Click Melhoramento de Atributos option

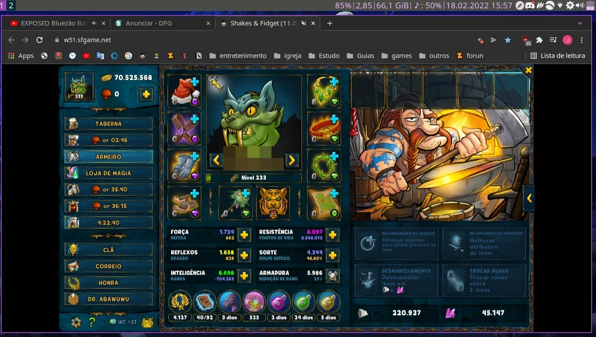484,244
